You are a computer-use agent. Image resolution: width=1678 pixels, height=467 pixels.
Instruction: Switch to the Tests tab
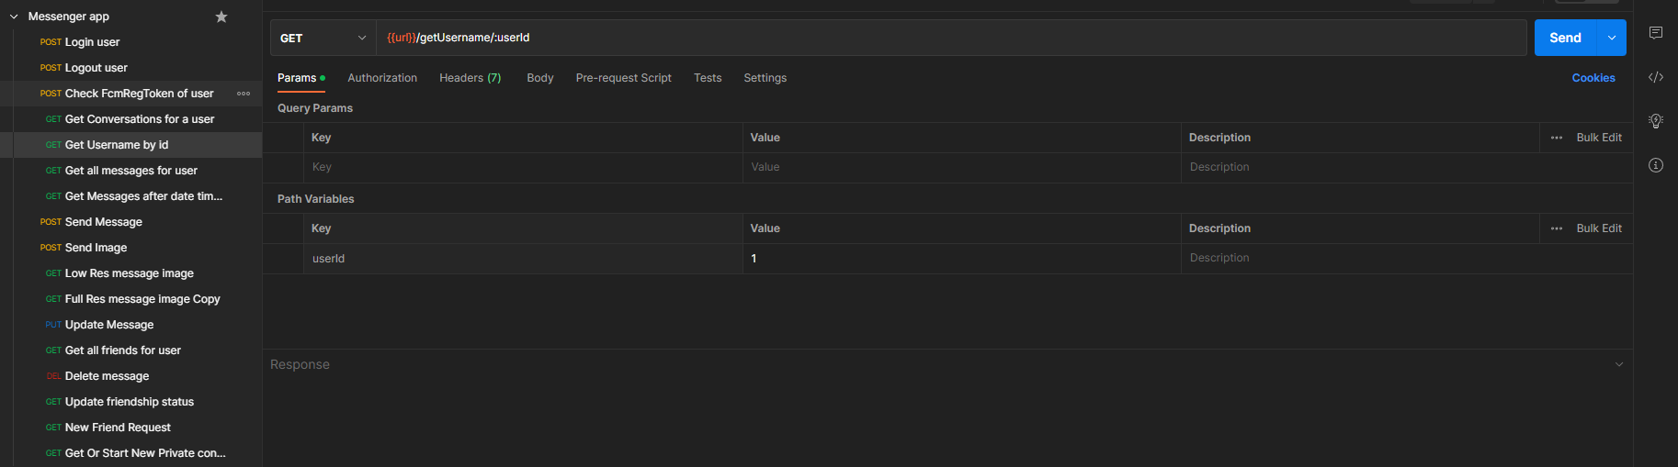point(708,78)
